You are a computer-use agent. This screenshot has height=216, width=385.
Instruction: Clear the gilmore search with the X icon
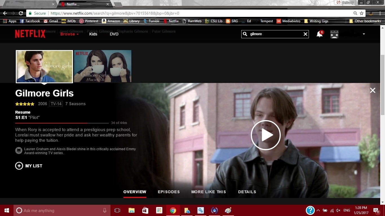(305, 34)
